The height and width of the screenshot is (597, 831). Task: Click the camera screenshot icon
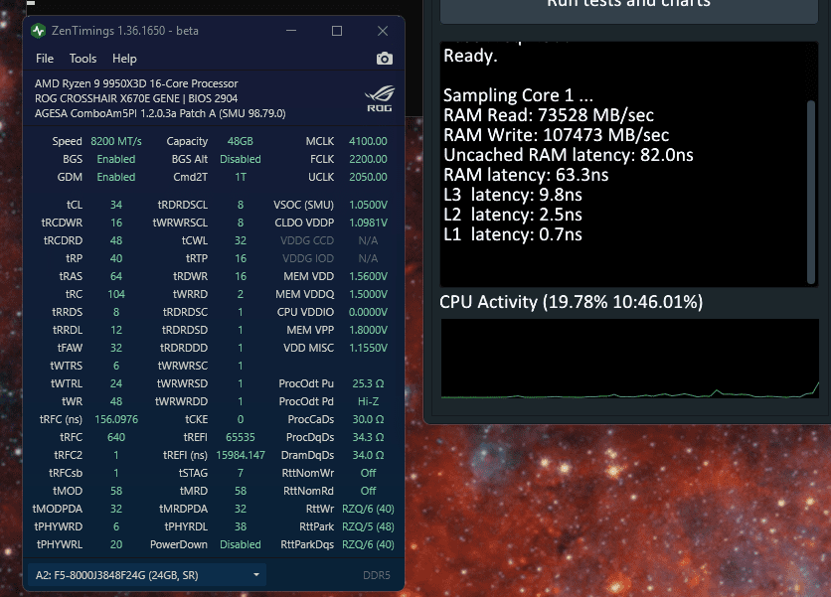click(384, 59)
